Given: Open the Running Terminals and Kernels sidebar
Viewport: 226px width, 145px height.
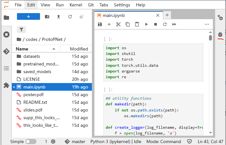Looking at the screenshot, I should (6, 34).
